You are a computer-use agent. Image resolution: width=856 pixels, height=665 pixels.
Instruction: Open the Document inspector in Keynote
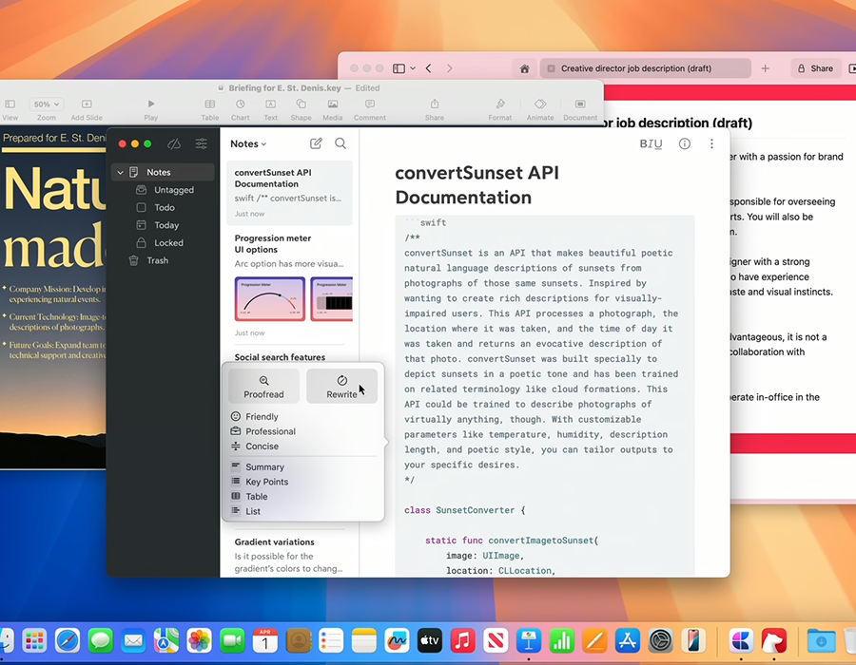pos(580,109)
